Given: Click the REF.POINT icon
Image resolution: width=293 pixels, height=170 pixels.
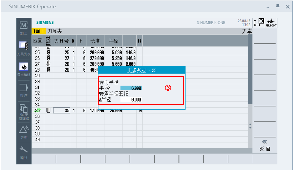Looking at the screenshot, I should click(x=271, y=23).
